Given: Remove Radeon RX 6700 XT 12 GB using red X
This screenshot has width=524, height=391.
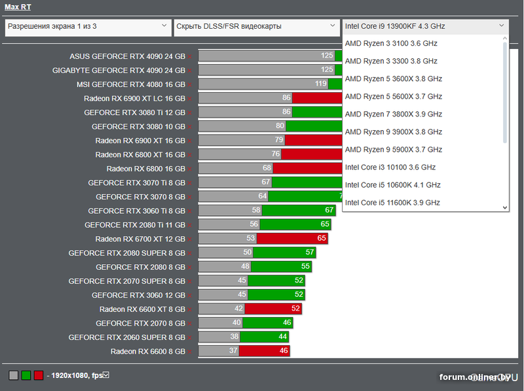Looking at the screenshot, I should coord(189,239).
